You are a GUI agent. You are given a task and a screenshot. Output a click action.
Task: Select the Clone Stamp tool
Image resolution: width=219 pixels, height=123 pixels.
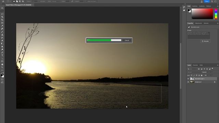[x=2, y=35]
